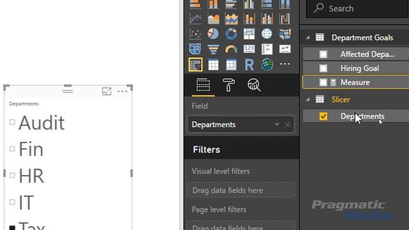This screenshot has width=409, height=230.
Task: Select the Ribbon chart visualization
Action: (284, 19)
